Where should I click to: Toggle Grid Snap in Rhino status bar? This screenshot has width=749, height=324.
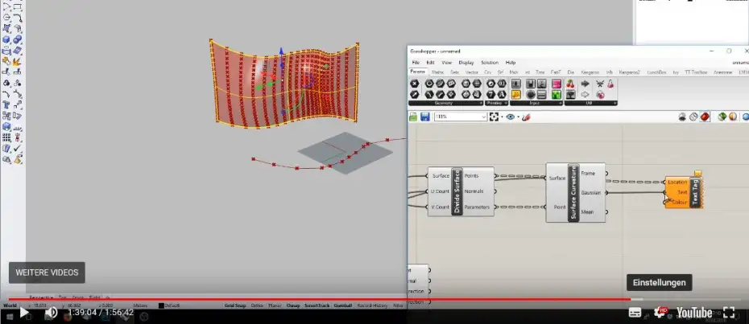click(235, 306)
